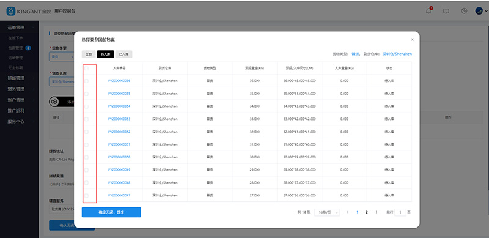
Task: Toggle the select-all checkbox in table header
Action: pyautogui.click(x=86, y=68)
